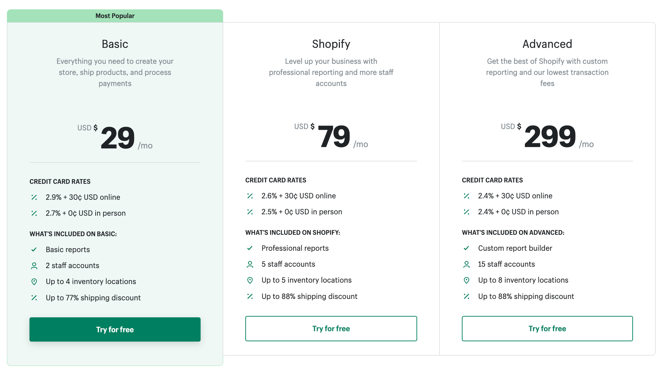
Task: Select the person icon beside 5 staff accounts
Action: pos(250,264)
